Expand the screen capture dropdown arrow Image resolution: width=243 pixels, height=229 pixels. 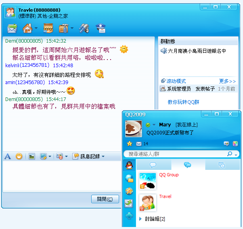click(50, 157)
